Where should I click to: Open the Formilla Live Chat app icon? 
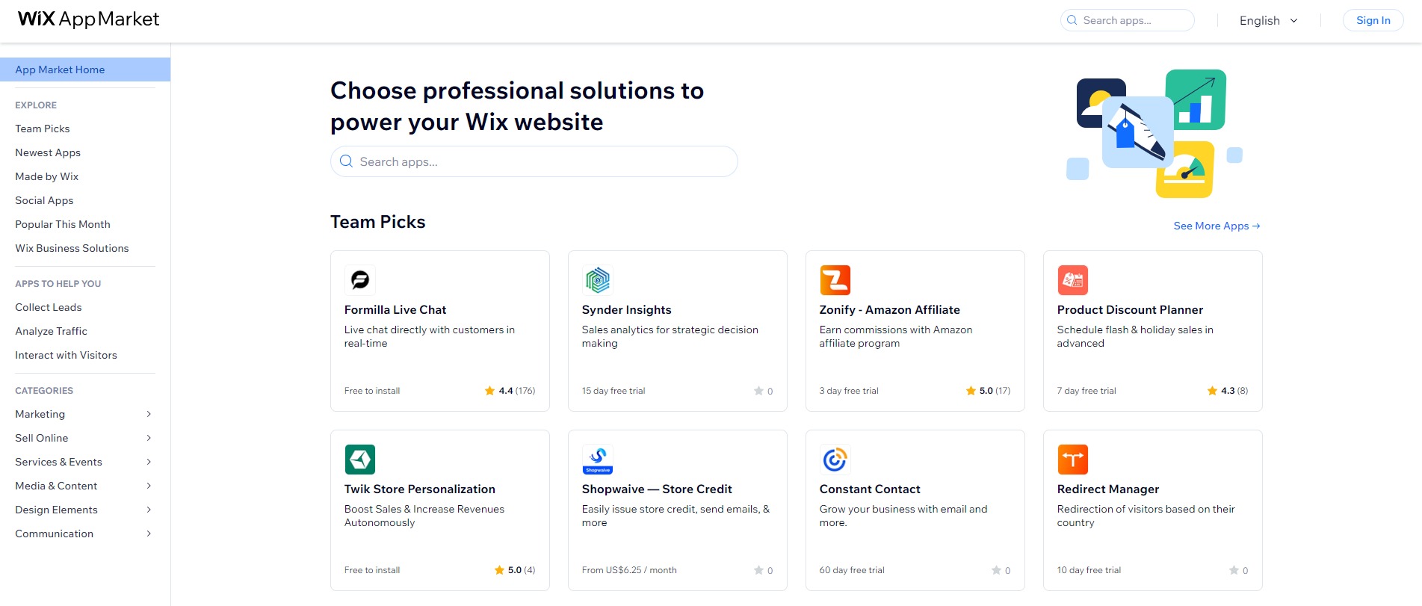[x=360, y=280]
